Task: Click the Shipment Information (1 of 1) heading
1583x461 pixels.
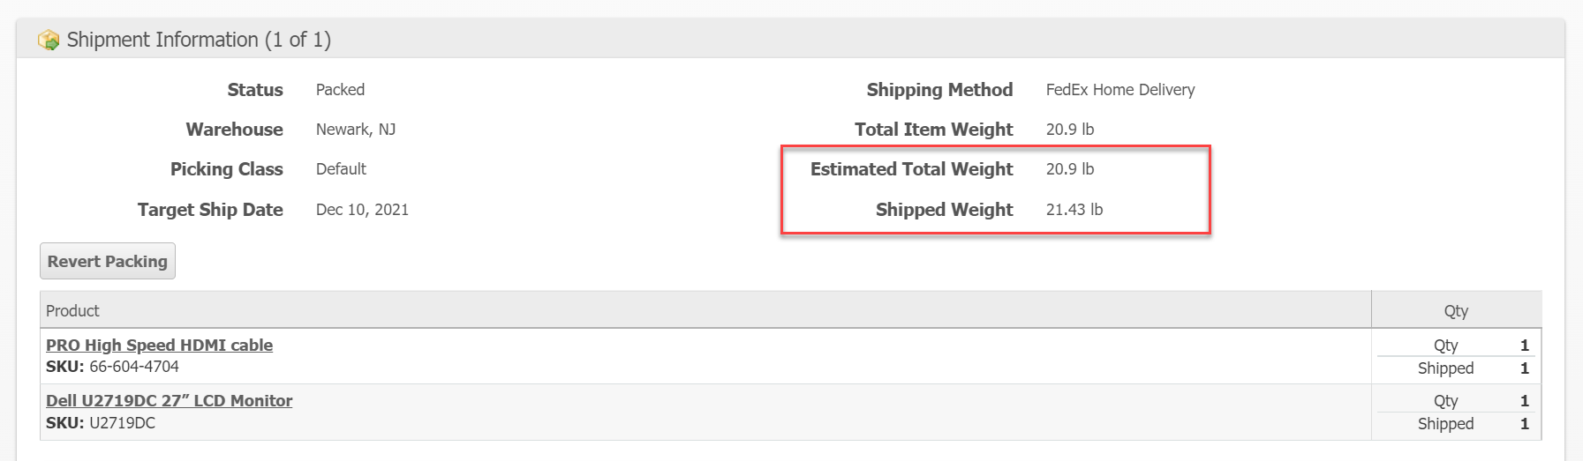Action: (199, 40)
